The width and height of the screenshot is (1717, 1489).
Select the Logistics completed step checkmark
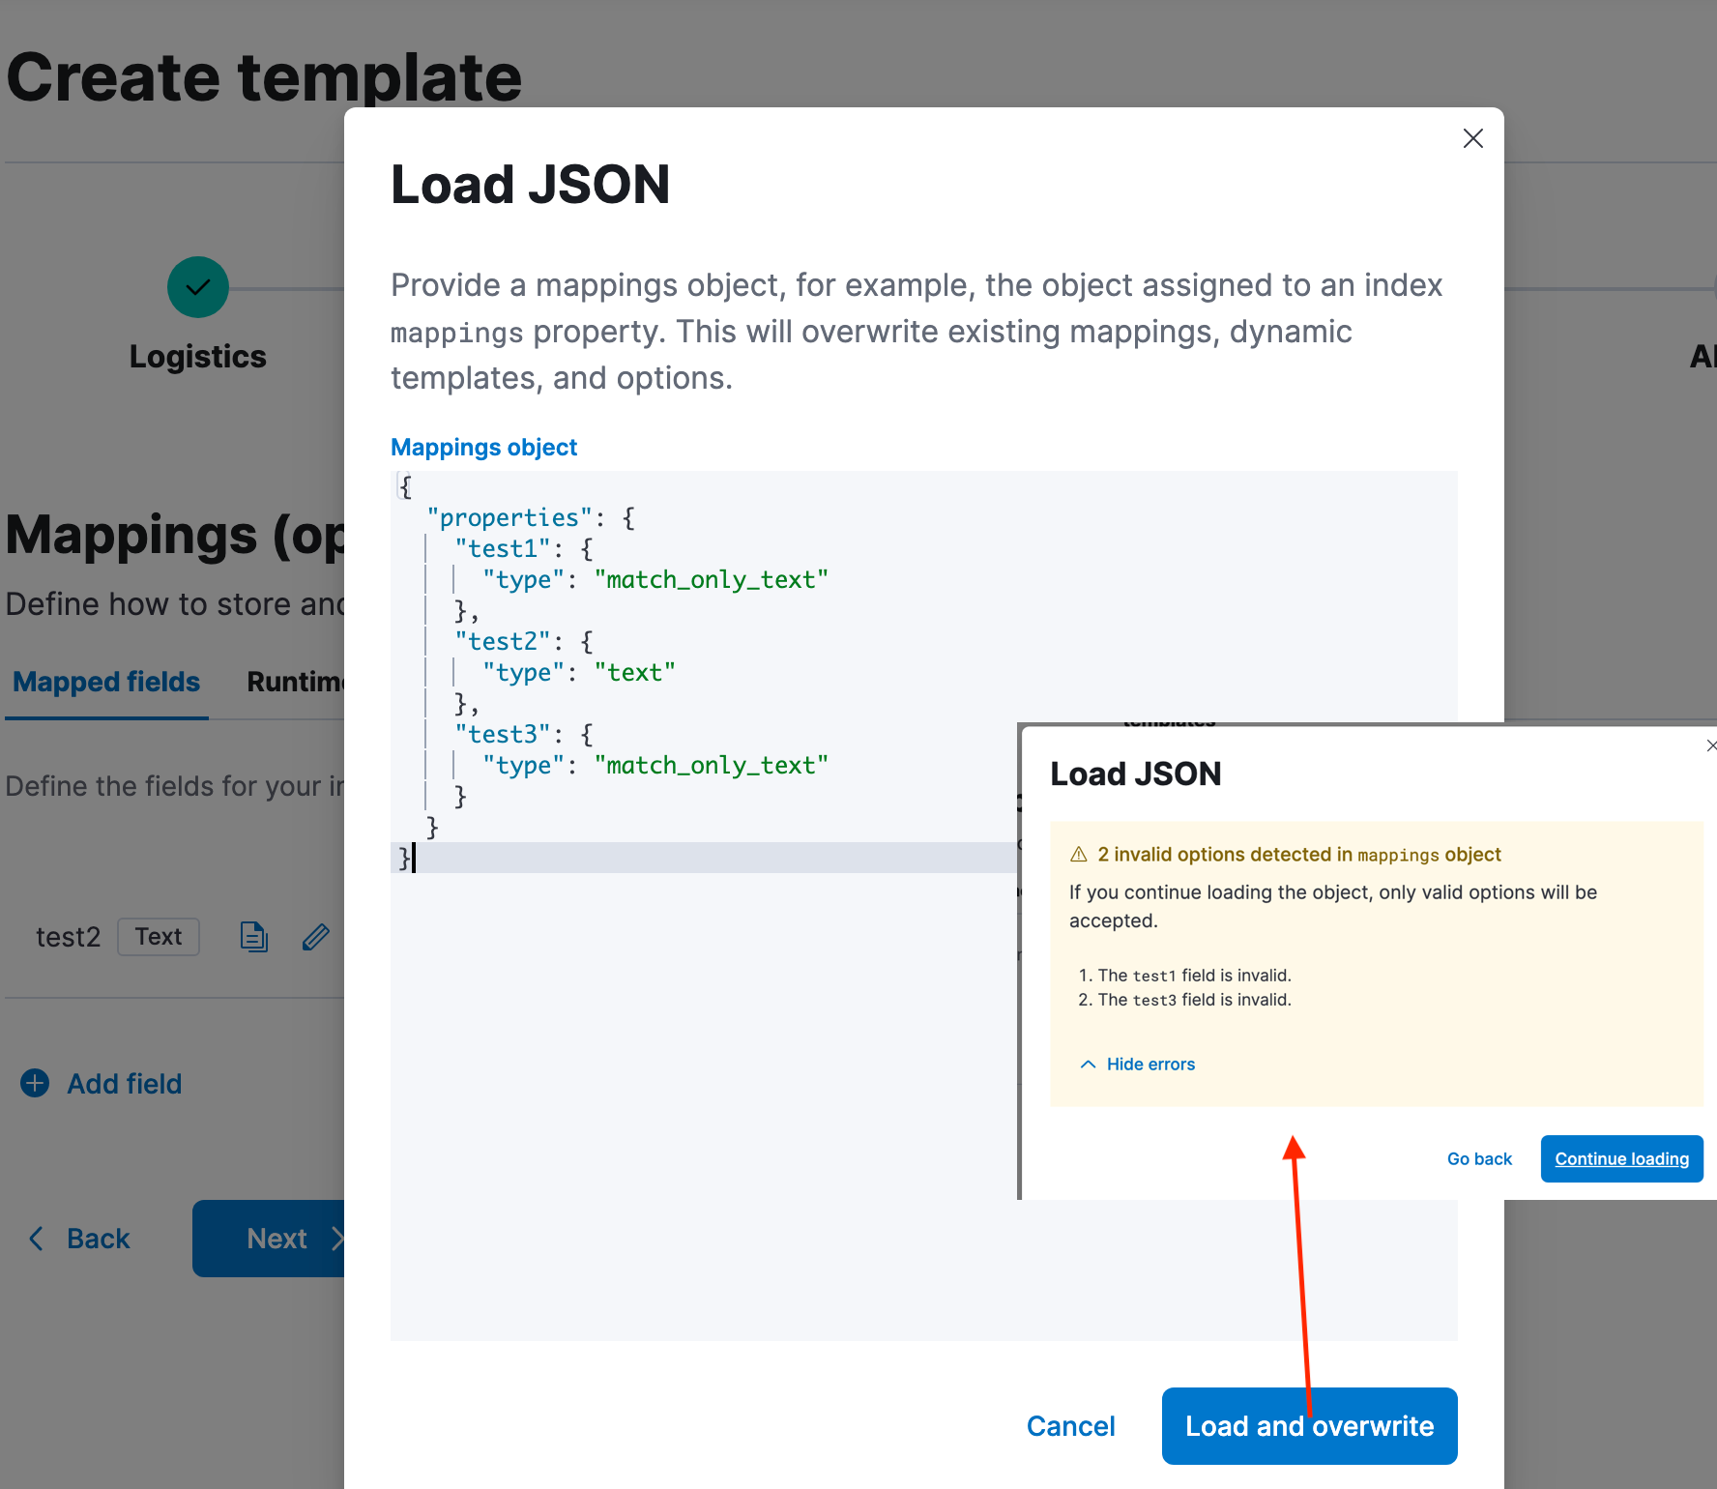pyautogui.click(x=197, y=286)
